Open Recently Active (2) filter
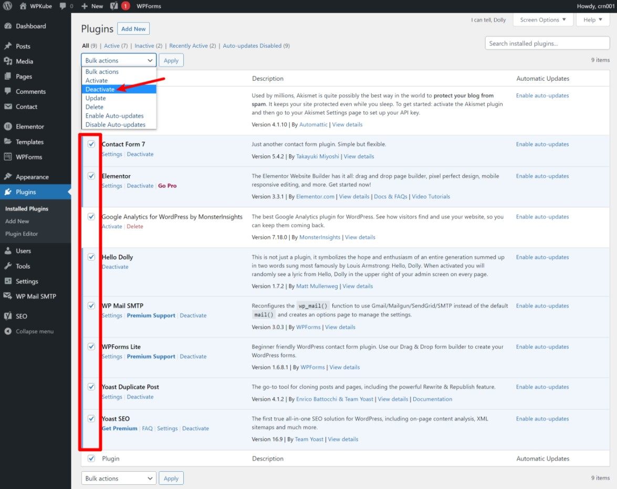Screen dimensions: 617x489 click(192, 46)
